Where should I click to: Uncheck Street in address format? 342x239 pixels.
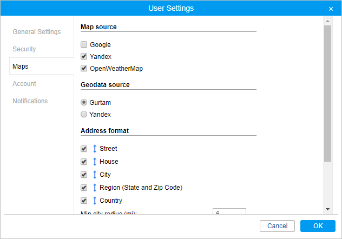(x=84, y=149)
